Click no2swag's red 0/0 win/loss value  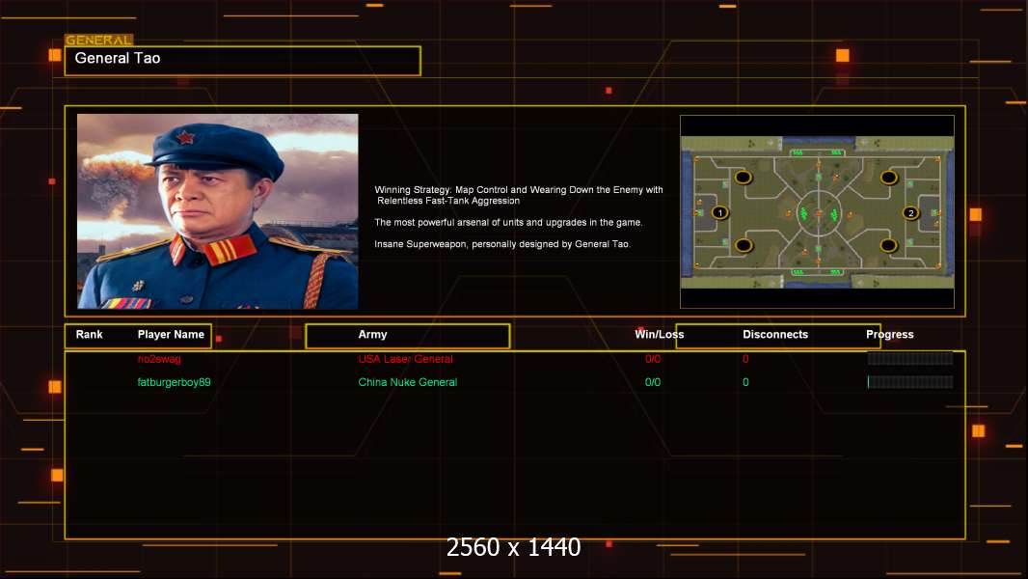[652, 359]
